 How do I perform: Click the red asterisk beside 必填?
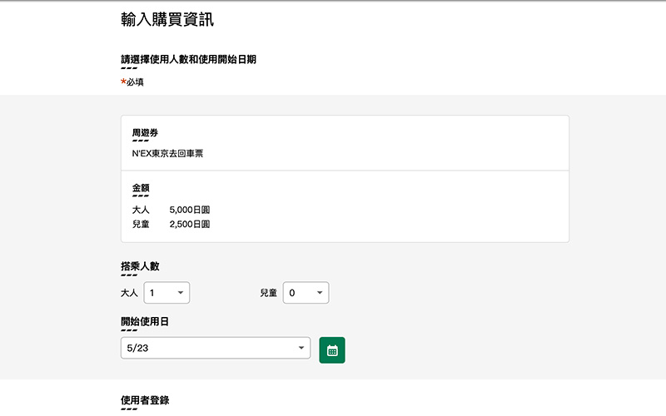[123, 82]
